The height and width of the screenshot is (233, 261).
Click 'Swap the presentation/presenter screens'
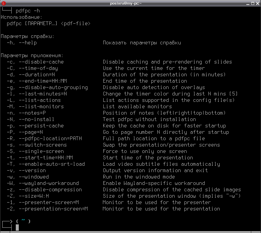click(x=161, y=145)
